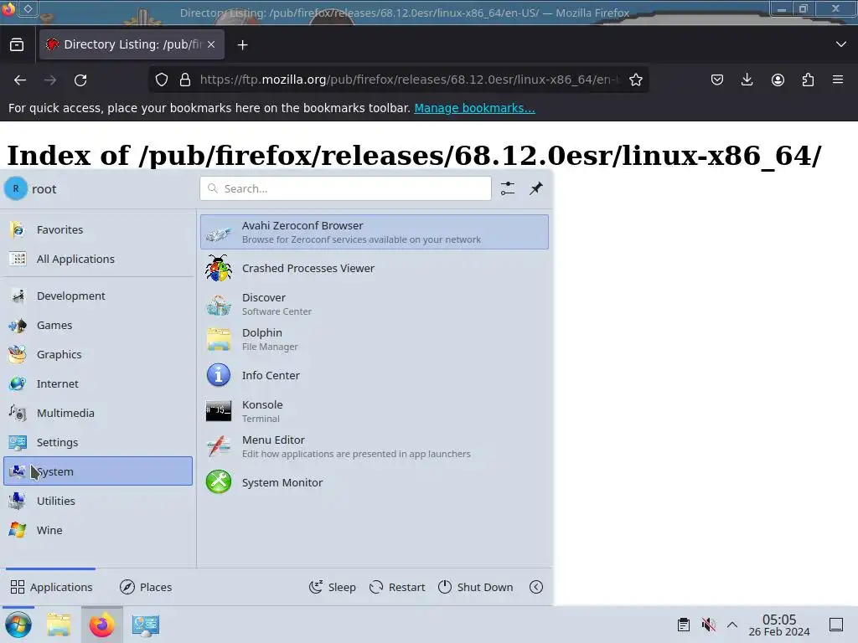858x643 pixels.
Task: Open the Utilities category
Action: pos(98,501)
